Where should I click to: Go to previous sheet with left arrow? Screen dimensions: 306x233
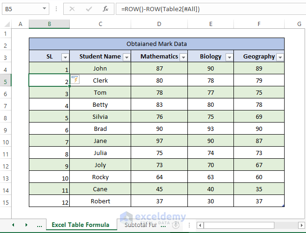13,225
